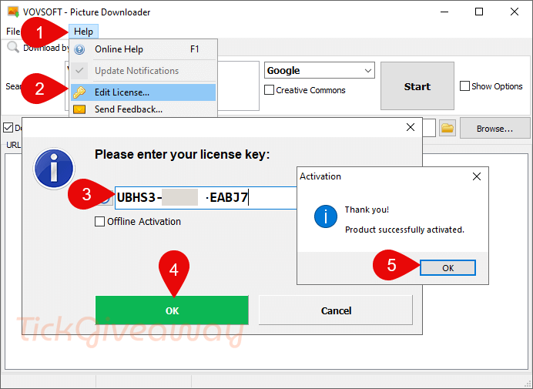
Task: Click the Online Help question mark icon
Action: [x=79, y=49]
